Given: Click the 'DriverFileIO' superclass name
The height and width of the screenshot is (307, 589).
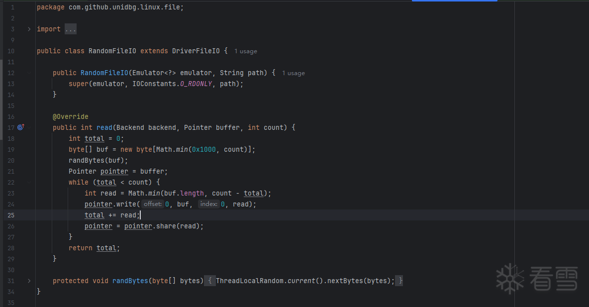Looking at the screenshot, I should pyautogui.click(x=196, y=51).
